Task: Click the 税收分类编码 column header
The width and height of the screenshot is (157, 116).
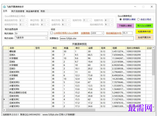Action: coord(136,48)
